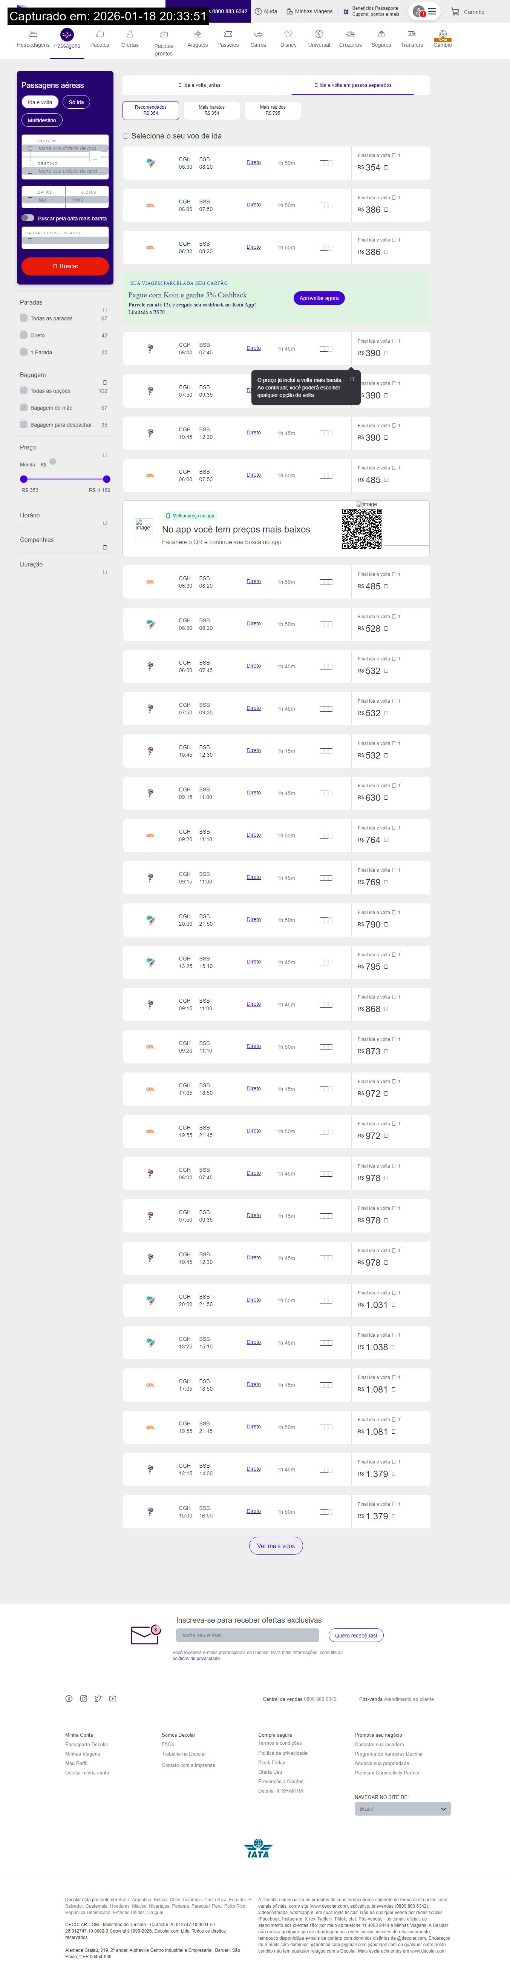Screen dimensions: 510x1979
Task: Open Decolar's Instagram icon in footer
Action: click(84, 1699)
